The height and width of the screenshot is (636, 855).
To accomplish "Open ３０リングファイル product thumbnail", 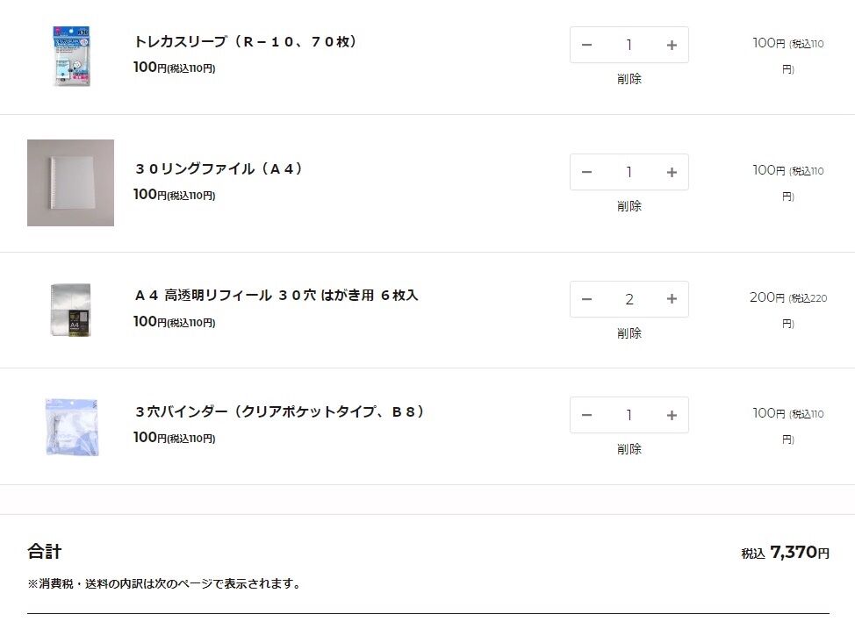I will coord(71,182).
